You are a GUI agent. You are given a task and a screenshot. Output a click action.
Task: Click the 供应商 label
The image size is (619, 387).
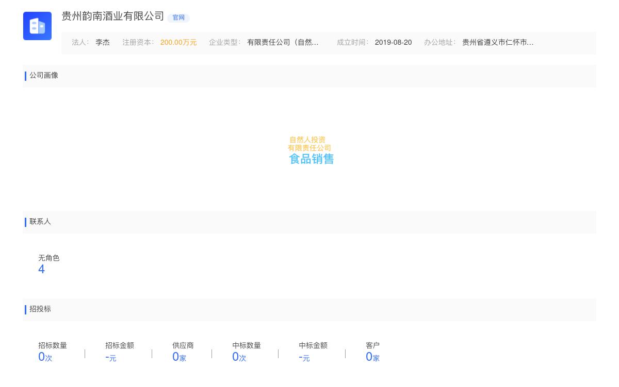coord(183,345)
